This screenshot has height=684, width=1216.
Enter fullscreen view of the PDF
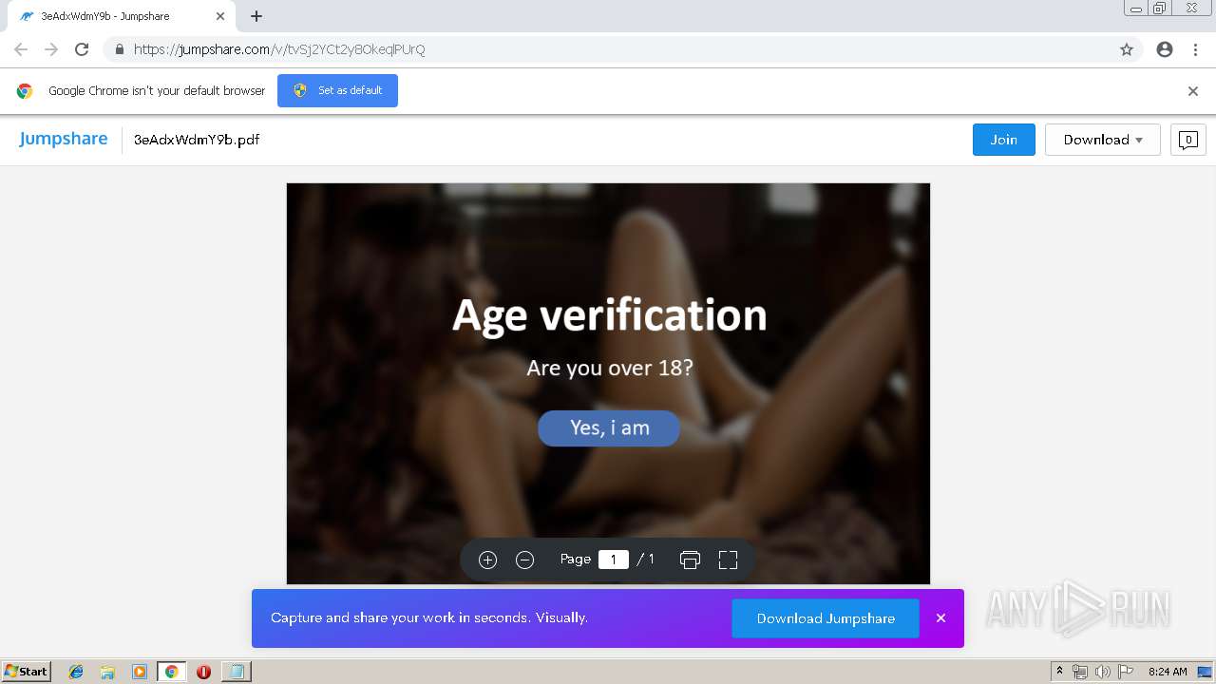(x=728, y=560)
